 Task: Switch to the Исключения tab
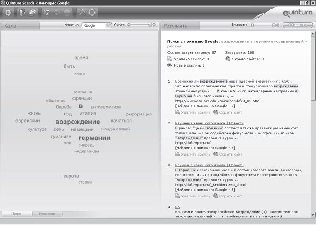[x=47, y=214]
